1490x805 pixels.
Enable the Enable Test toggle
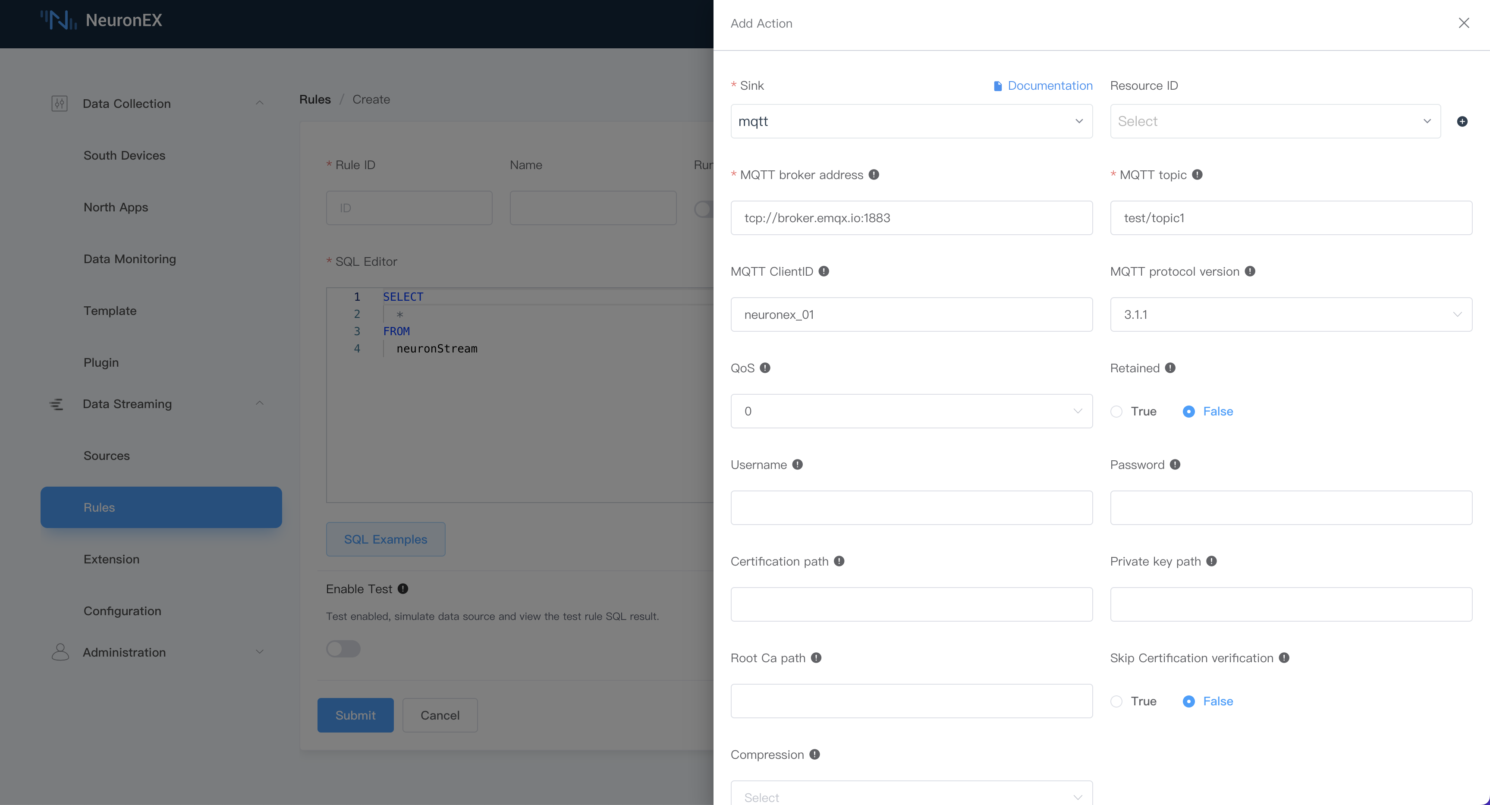pyautogui.click(x=343, y=649)
